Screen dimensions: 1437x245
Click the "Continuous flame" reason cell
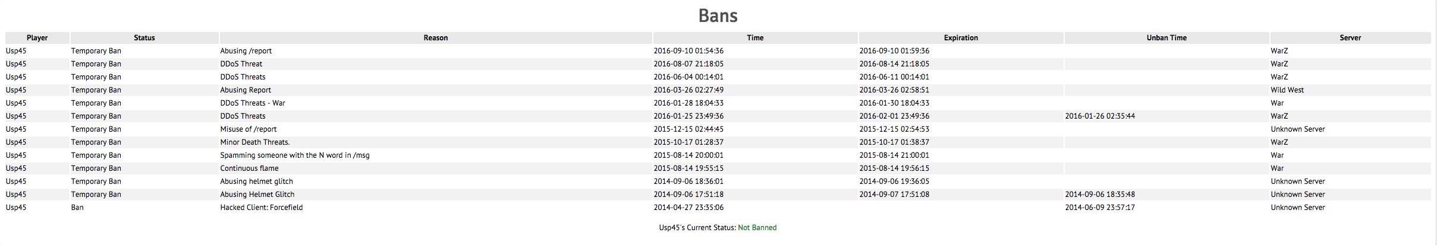249,168
